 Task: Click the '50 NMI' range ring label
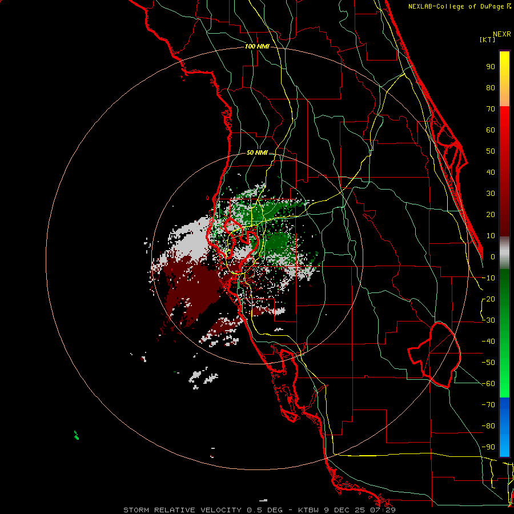point(257,152)
